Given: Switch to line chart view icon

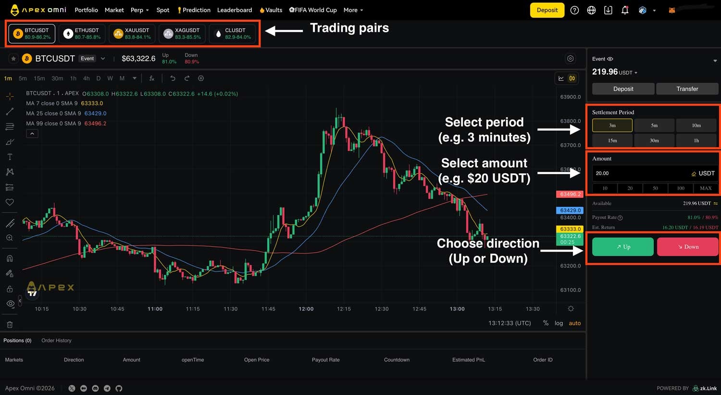Looking at the screenshot, I should pyautogui.click(x=561, y=78).
